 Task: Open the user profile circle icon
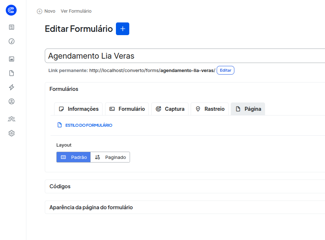click(x=12, y=101)
